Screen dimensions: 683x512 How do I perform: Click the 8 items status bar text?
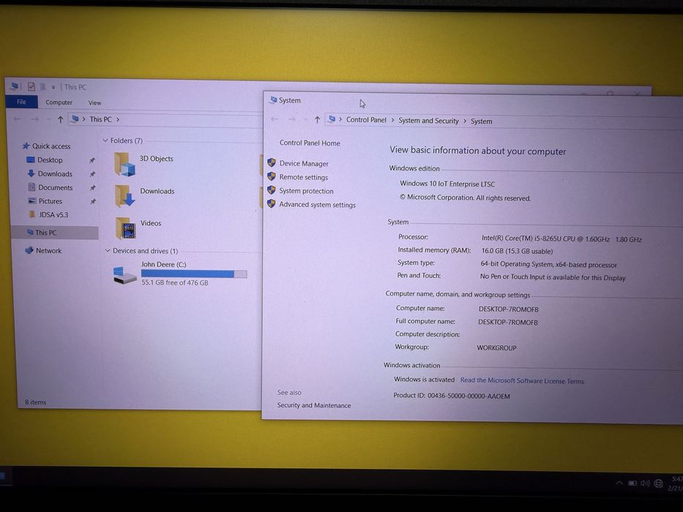tap(35, 402)
